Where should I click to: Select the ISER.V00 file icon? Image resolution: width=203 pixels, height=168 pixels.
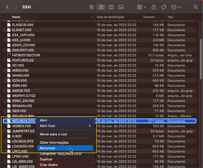click(x=9, y=111)
